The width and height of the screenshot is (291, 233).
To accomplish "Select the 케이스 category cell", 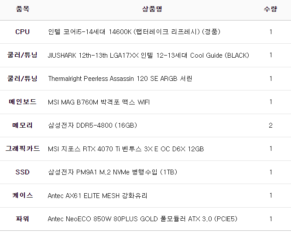I will 22,195.
